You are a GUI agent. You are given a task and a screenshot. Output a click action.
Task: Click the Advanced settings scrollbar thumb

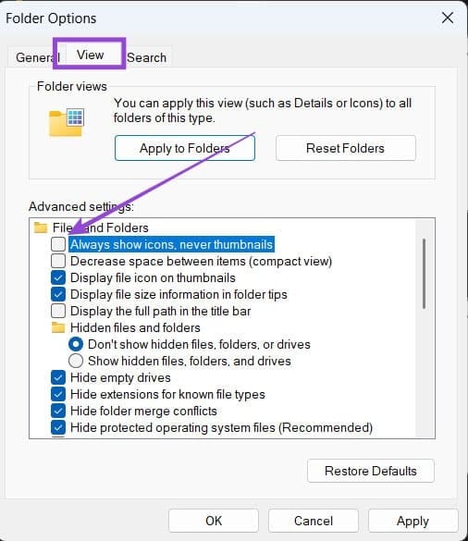(x=425, y=273)
